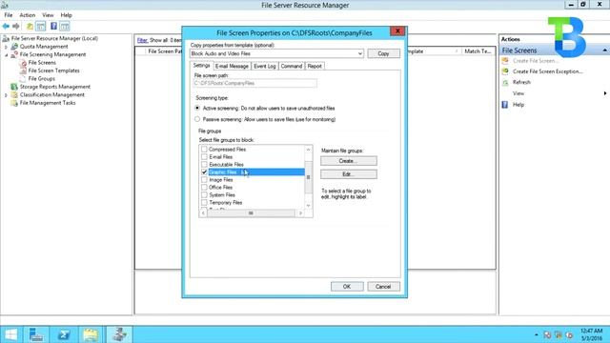The height and width of the screenshot is (343, 610).
Task: Click File Management Tasks icon
Action: [x=14, y=103]
